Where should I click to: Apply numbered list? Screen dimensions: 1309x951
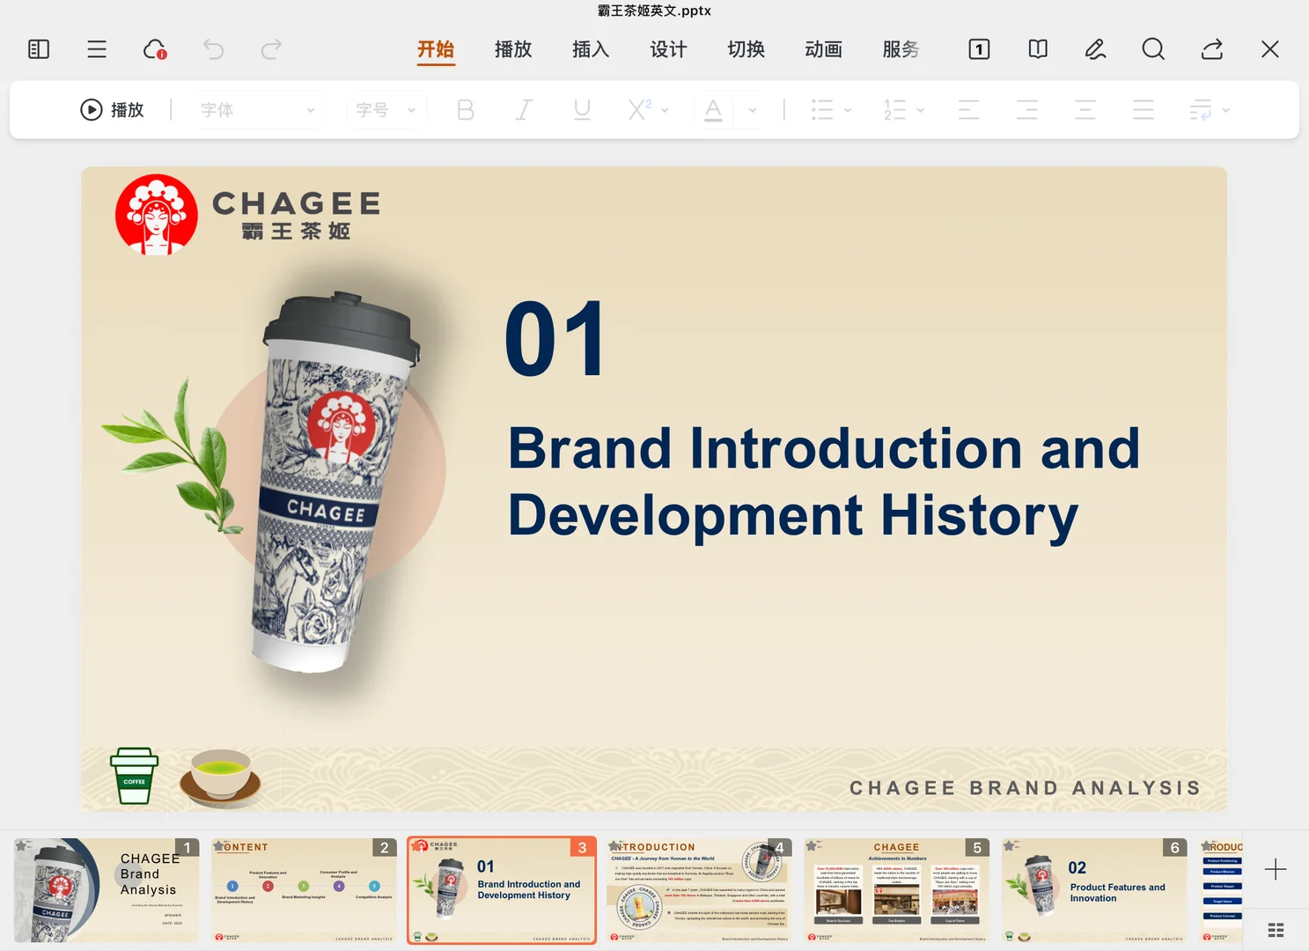coord(894,110)
